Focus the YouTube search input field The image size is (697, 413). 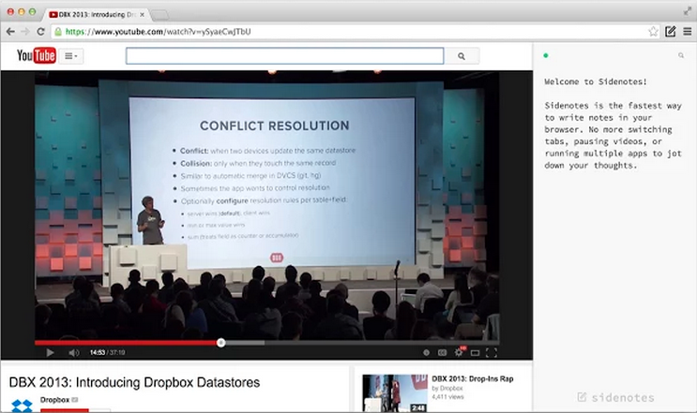284,56
